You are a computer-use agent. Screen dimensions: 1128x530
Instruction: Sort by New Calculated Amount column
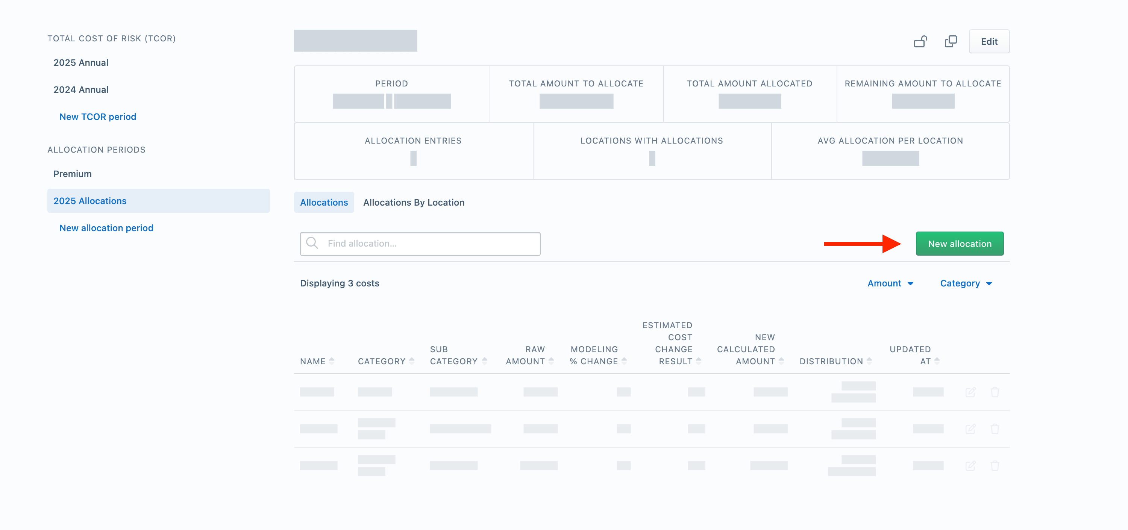pyautogui.click(x=750, y=349)
